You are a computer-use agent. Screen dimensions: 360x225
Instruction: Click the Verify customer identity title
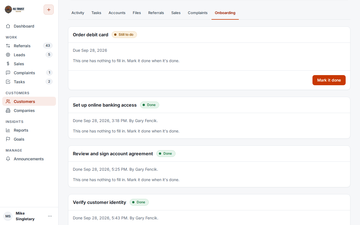pyautogui.click(x=99, y=202)
